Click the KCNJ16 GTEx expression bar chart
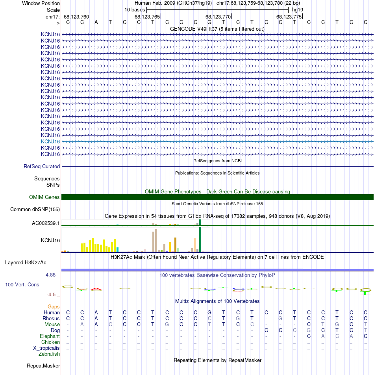Viewport: 374px width, 375px height. tap(136, 239)
